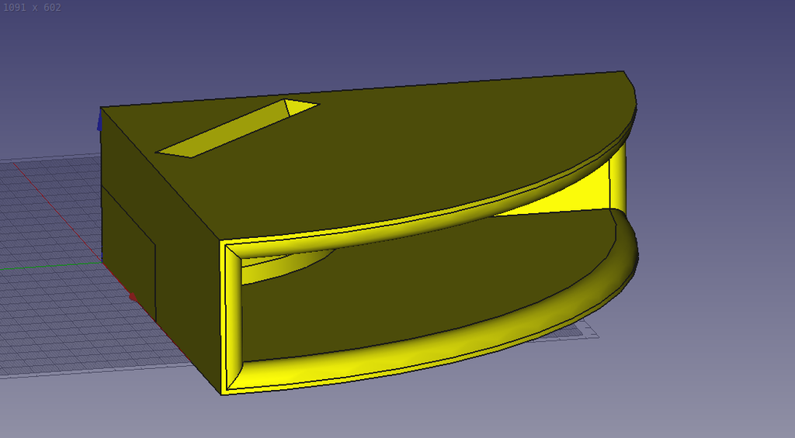
Task: Click the red origin axis marker dot
Action: [133, 297]
